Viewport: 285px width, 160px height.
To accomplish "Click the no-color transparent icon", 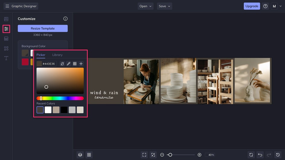I will pyautogui.click(x=62, y=64).
